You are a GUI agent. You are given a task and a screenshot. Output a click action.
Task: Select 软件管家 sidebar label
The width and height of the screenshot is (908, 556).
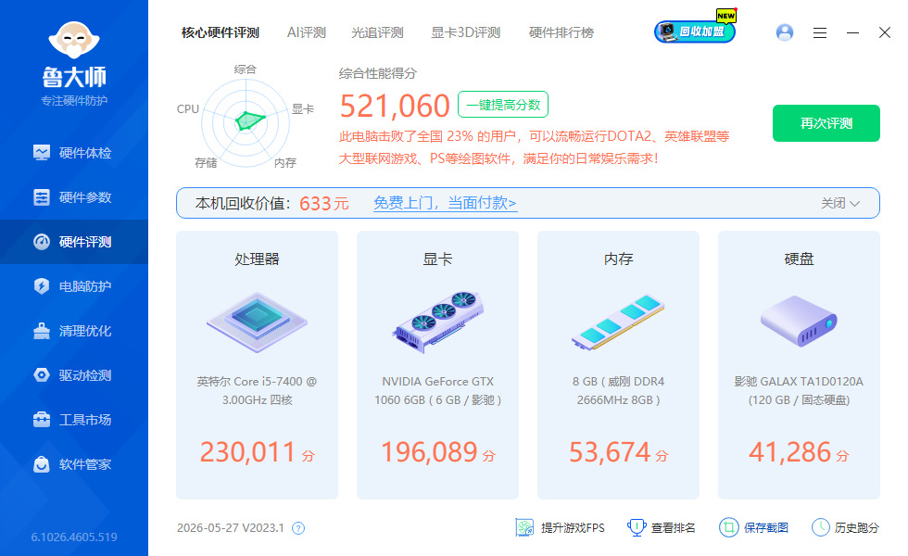tap(85, 464)
